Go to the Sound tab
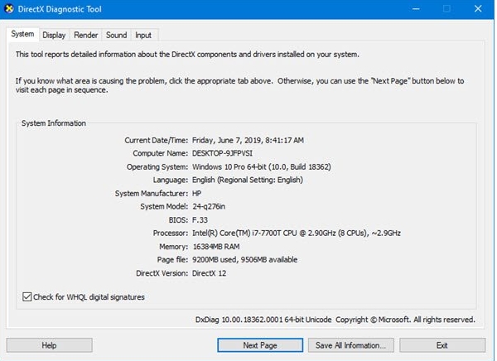Viewport: 497px width, 361px height. click(116, 36)
